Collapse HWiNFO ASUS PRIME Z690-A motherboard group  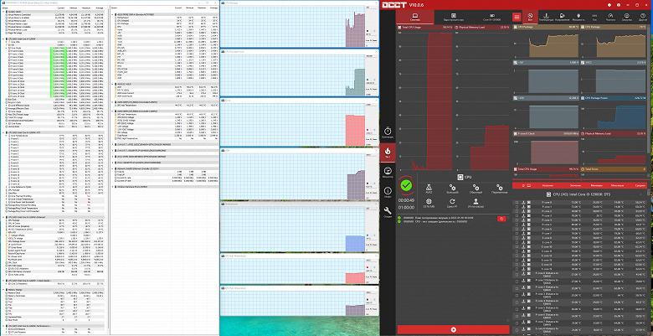[x=114, y=14]
